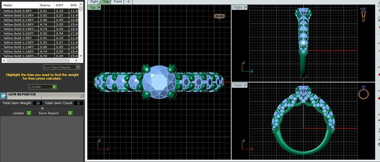Select the Yellow Gold-1:14KY row

tap(40, 47)
